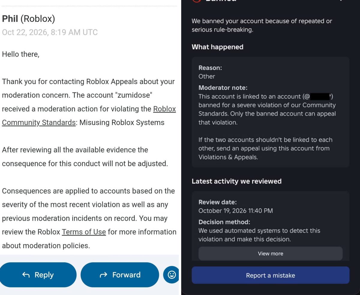360x295 pixels.
Task: Click the What happened heading
Action: 217,47
